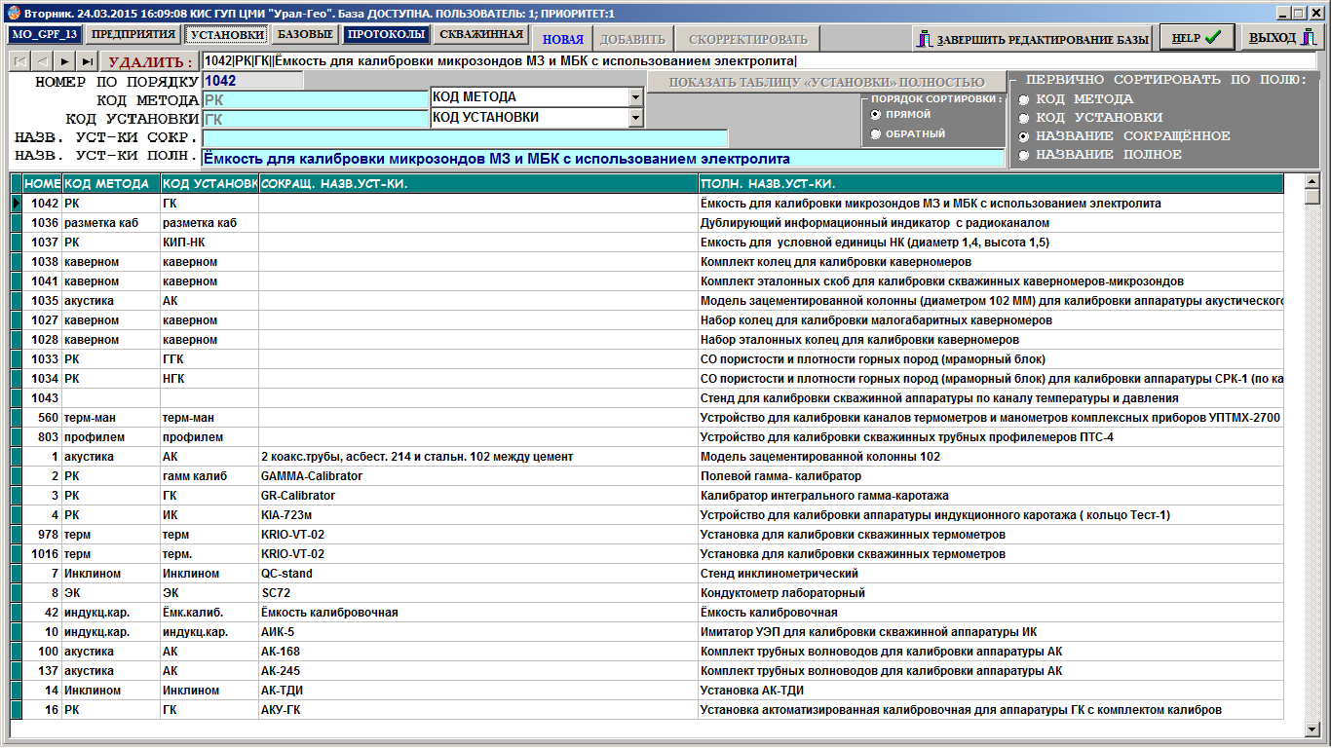
Task: Click the current-row pointer arrow beside row 1042
Action: 17,204
